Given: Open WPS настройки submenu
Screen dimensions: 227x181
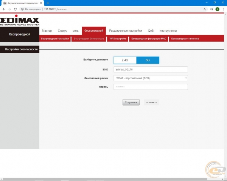Looking at the screenshot, I should pyautogui.click(x=118, y=38).
